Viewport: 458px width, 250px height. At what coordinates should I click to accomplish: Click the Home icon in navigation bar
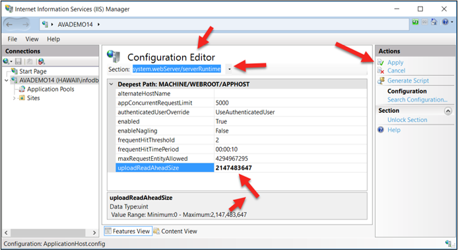434,22
